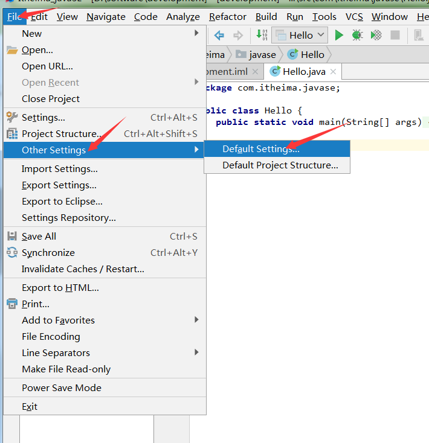This screenshot has height=443, width=429.
Task: Choose Default Settings... in submenu
Action: pos(277,148)
